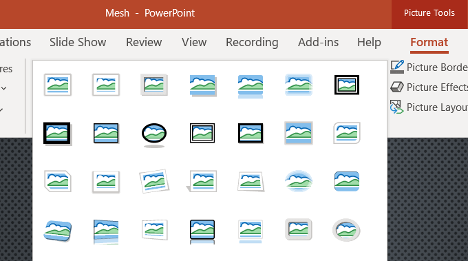The height and width of the screenshot is (261, 468).
Task: Apply the Simple Frame White picture style
Action: coord(58,85)
